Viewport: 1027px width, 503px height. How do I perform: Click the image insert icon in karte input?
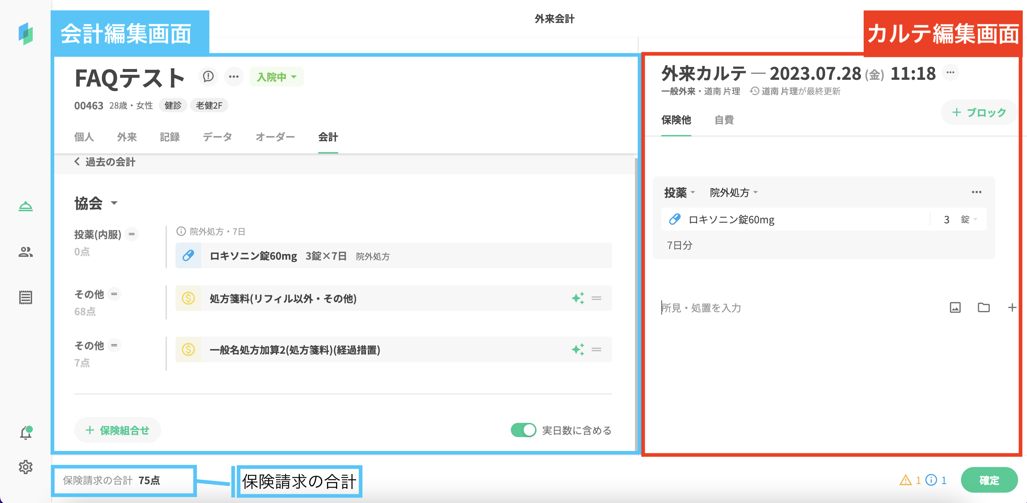pyautogui.click(x=955, y=307)
